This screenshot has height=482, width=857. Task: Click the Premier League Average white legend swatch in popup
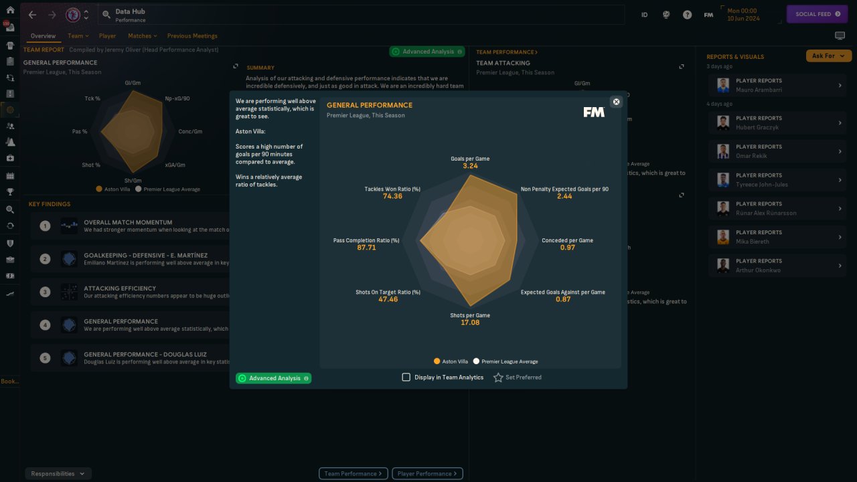pyautogui.click(x=476, y=361)
